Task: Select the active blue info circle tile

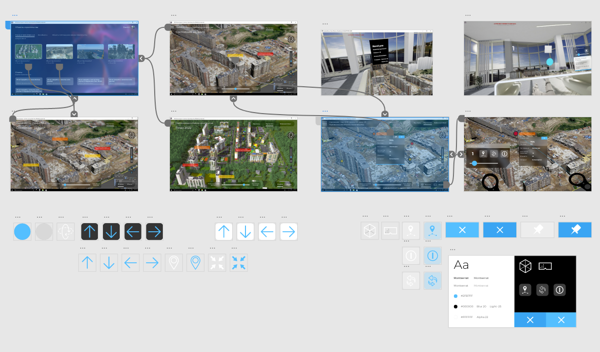Action: 433,256
